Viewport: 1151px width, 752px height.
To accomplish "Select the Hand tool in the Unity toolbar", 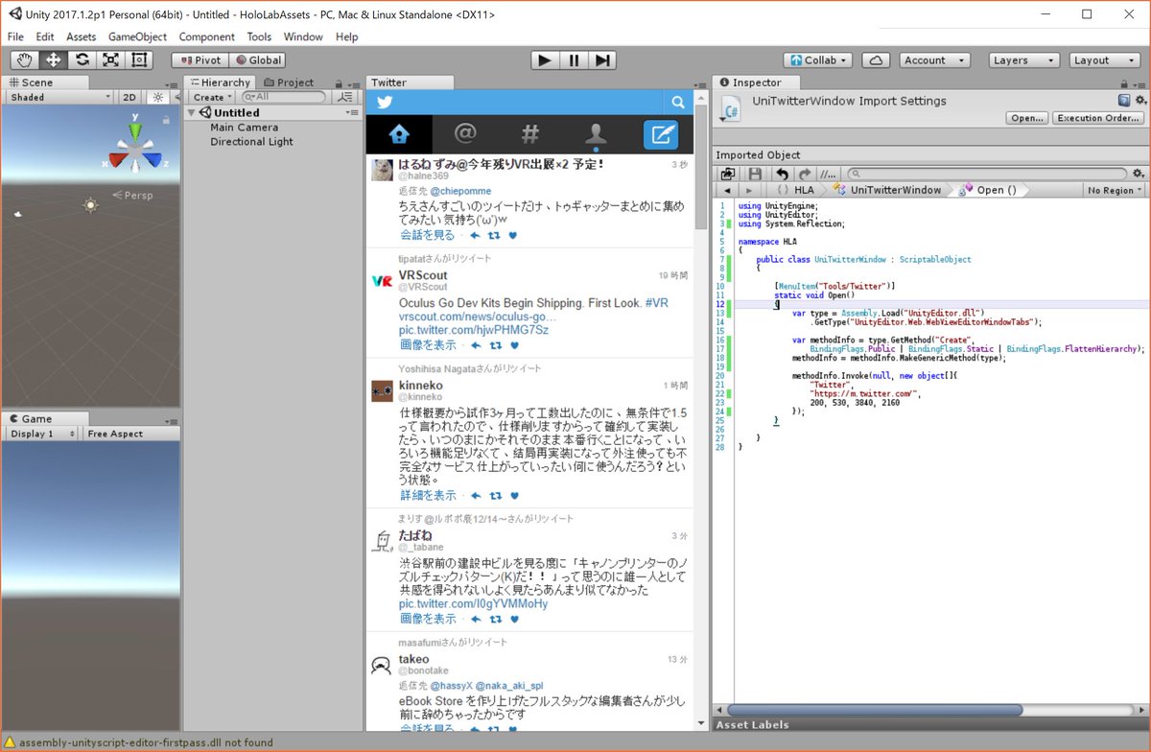I will (23, 60).
